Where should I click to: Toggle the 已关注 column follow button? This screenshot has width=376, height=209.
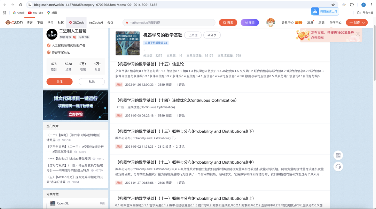[193, 35]
